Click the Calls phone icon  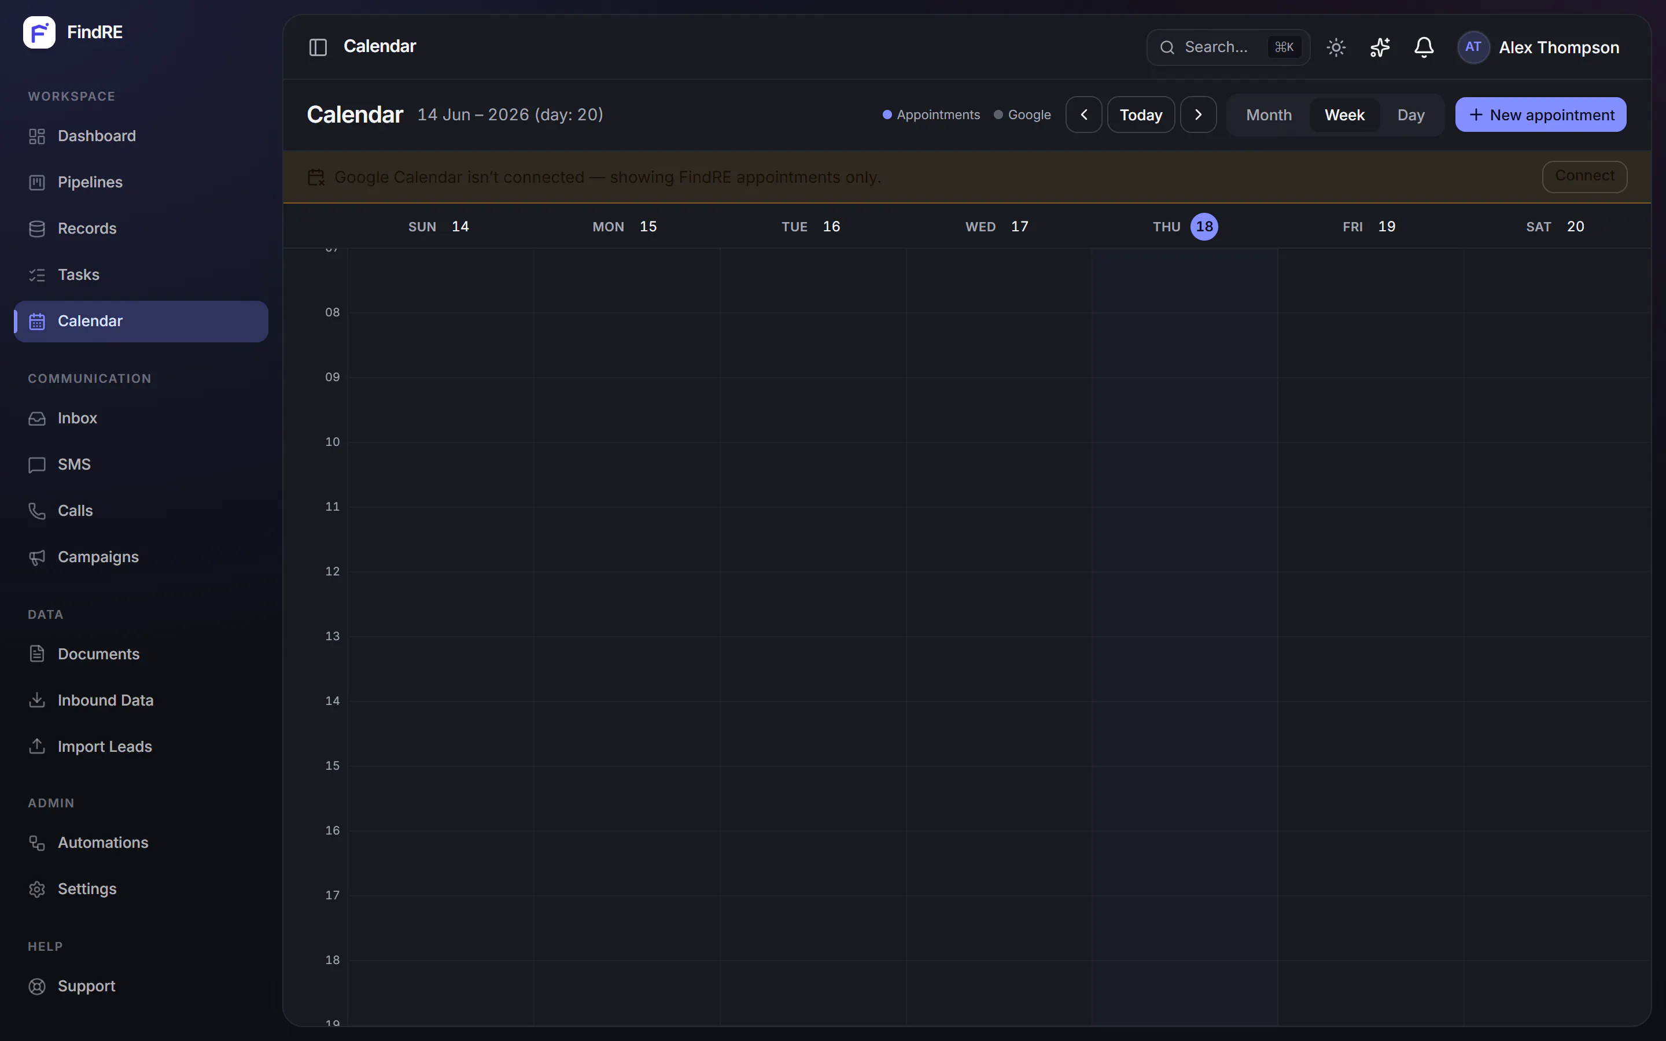click(37, 511)
